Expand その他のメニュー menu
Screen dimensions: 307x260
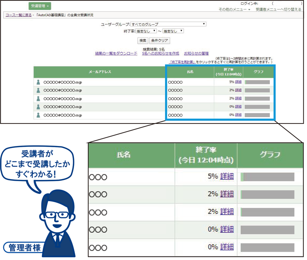click(x=234, y=9)
